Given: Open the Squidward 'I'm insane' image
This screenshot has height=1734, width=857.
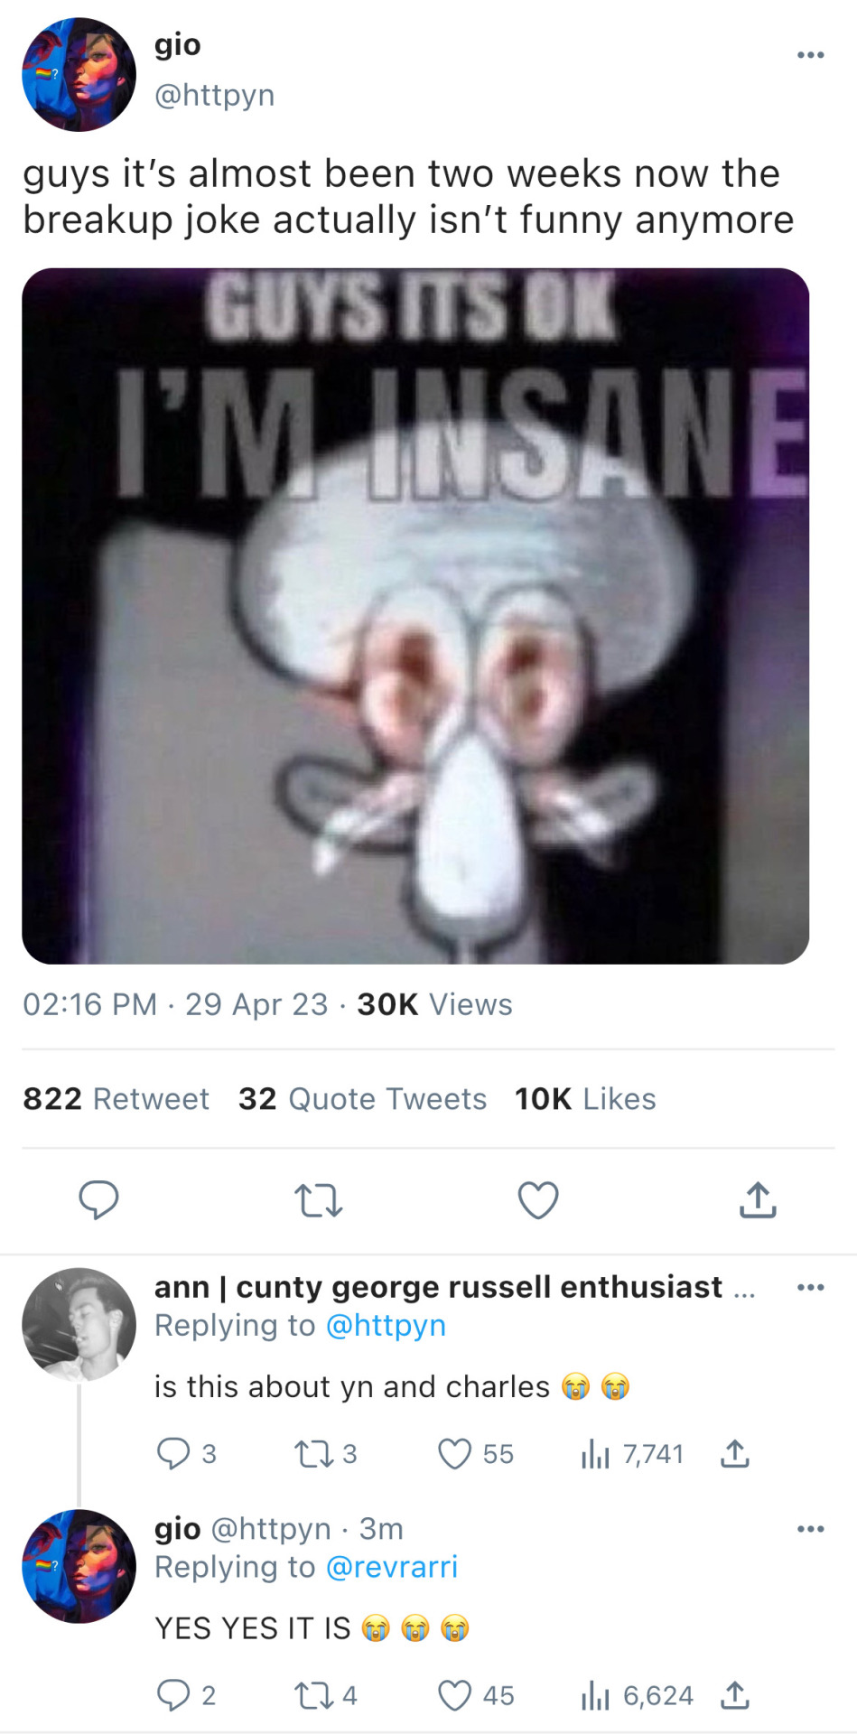Looking at the screenshot, I should click(415, 616).
